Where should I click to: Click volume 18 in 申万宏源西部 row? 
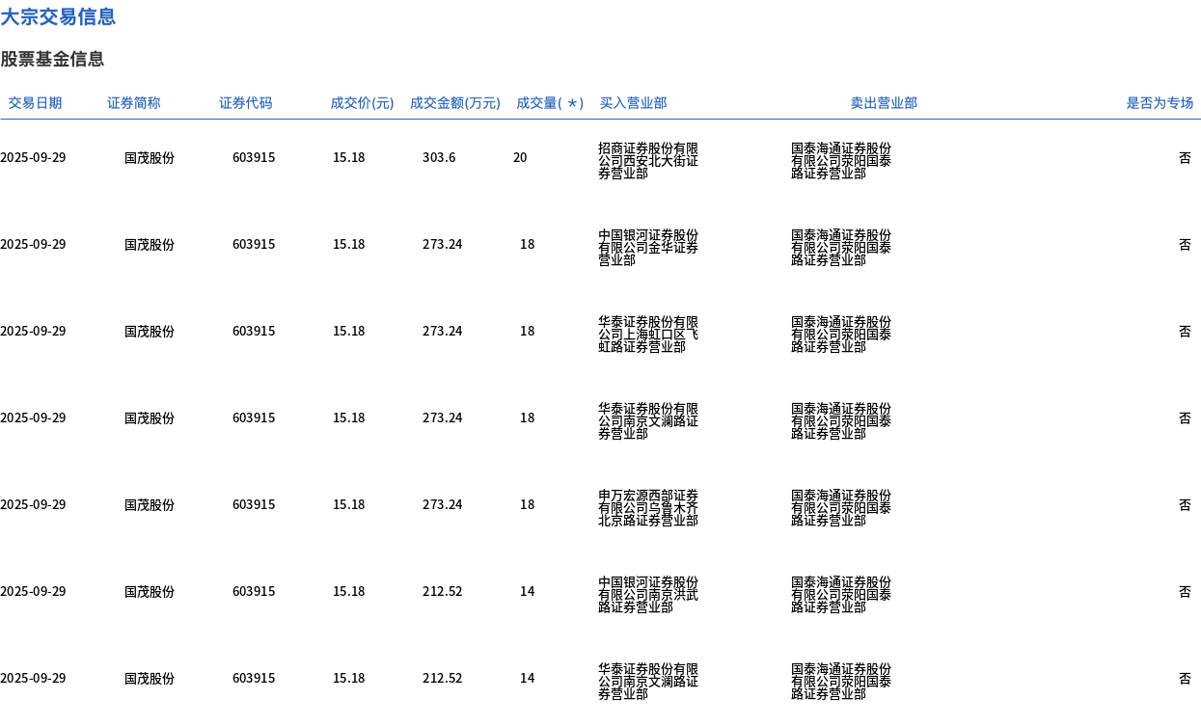click(527, 504)
